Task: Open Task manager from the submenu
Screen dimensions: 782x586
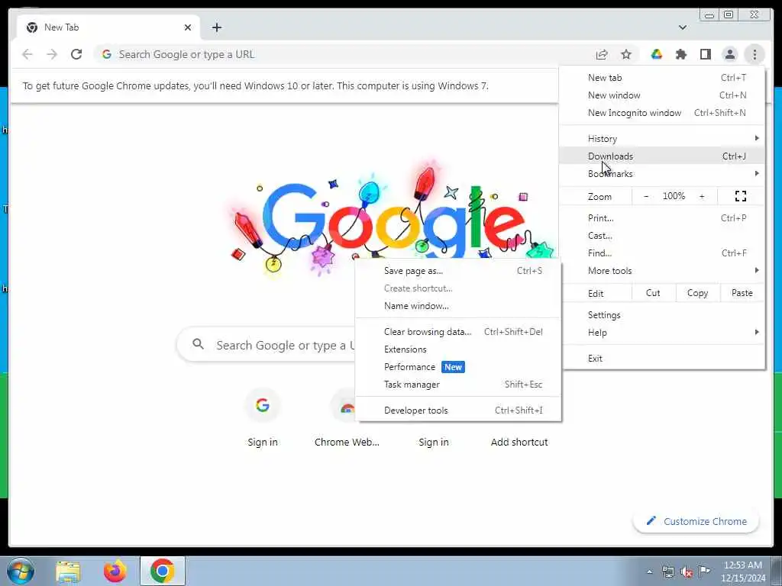Action: (458, 385)
